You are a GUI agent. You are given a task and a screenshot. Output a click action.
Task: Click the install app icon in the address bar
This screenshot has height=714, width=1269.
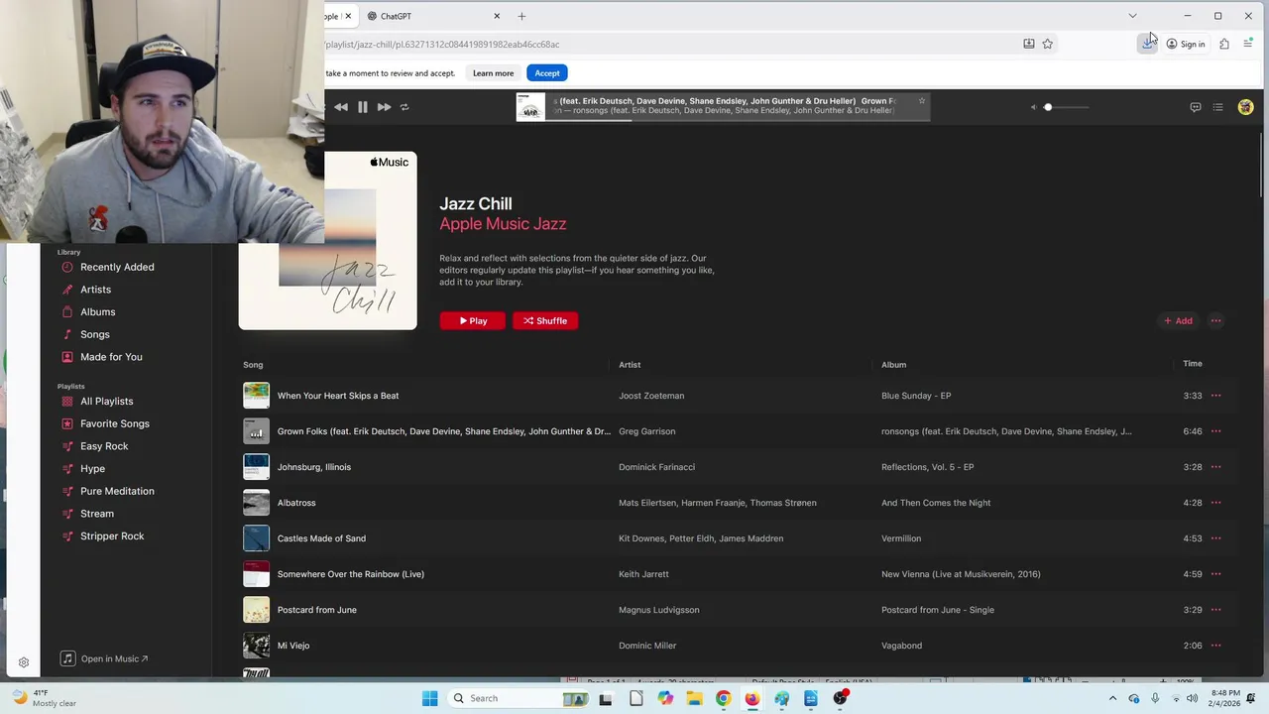tap(1029, 44)
